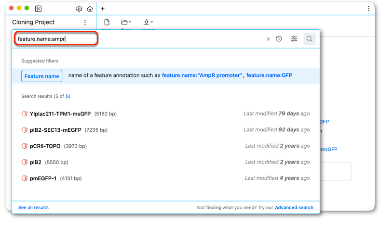
Task: Click feature.name:"AmpR promoter" example link
Action: click(x=202, y=75)
